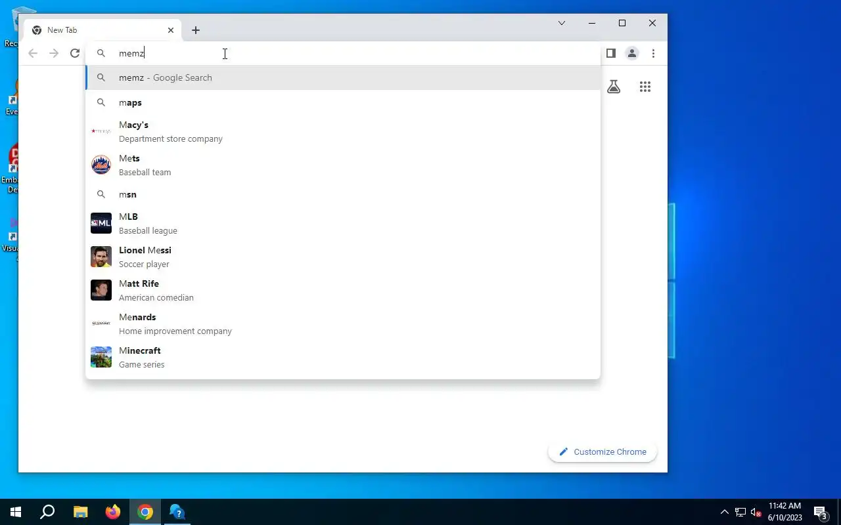Screen dimensions: 841x525
Task: Click the Menards logo icon
Action: (x=101, y=324)
